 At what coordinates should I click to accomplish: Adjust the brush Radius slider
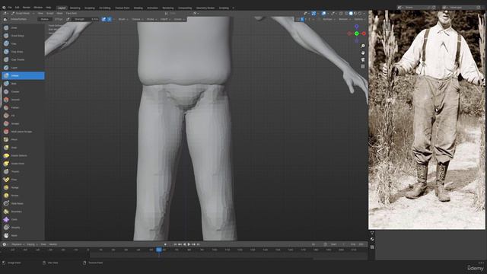point(51,19)
